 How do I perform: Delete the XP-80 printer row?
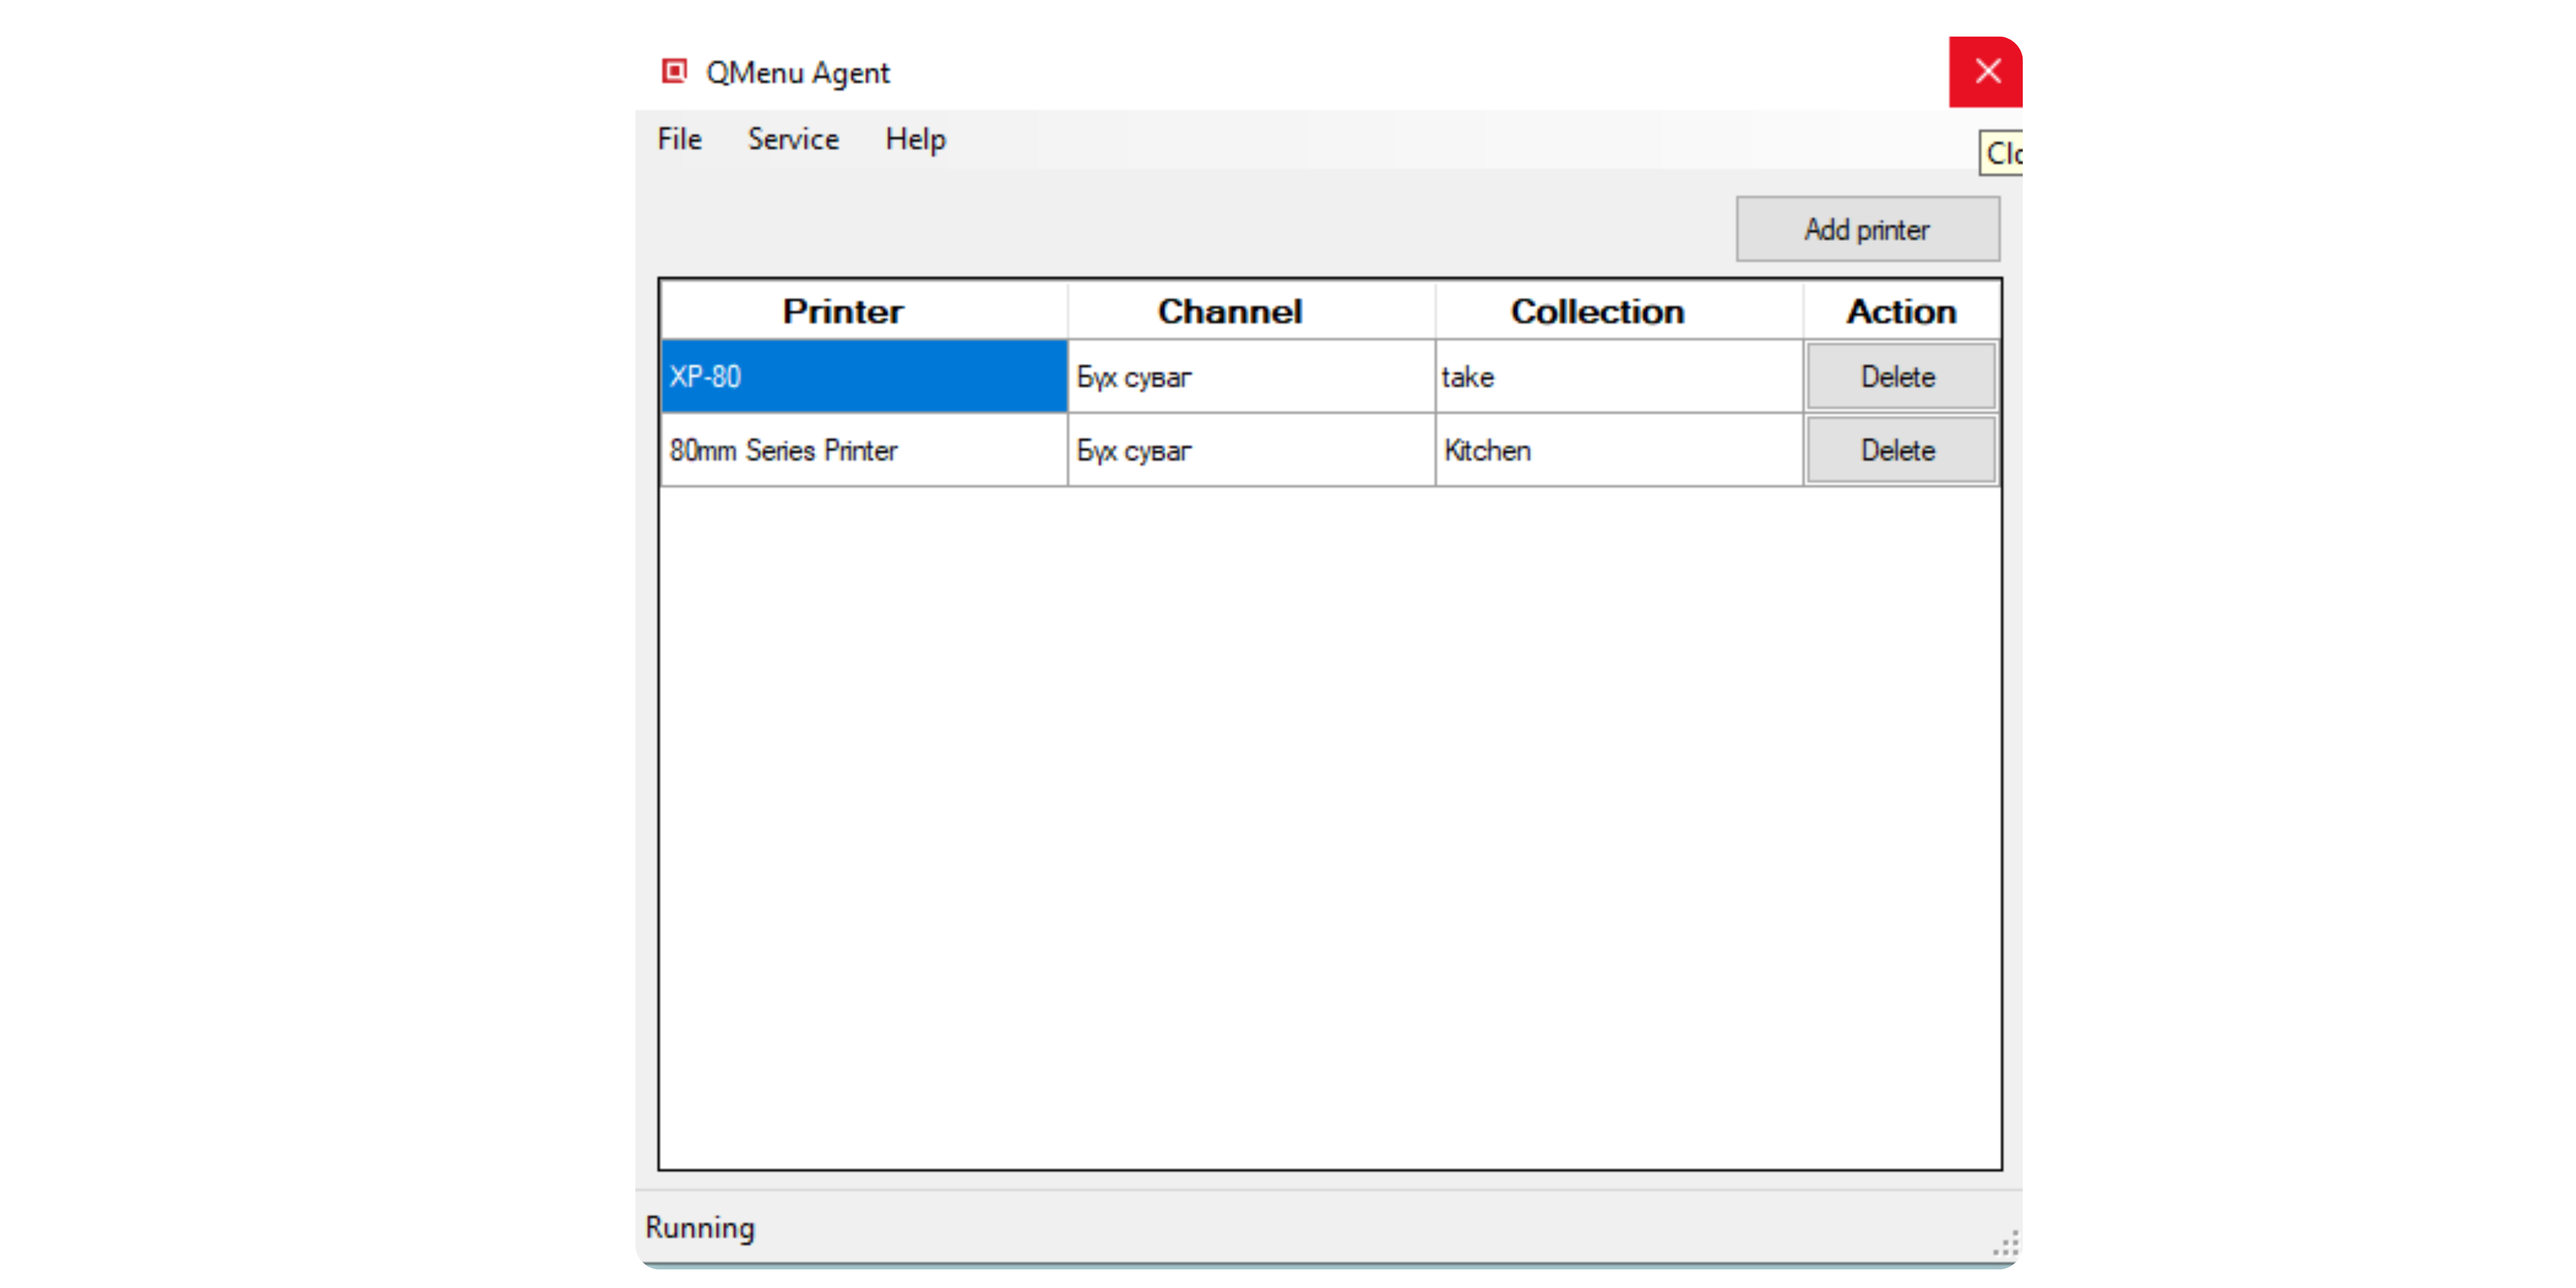pos(1899,376)
